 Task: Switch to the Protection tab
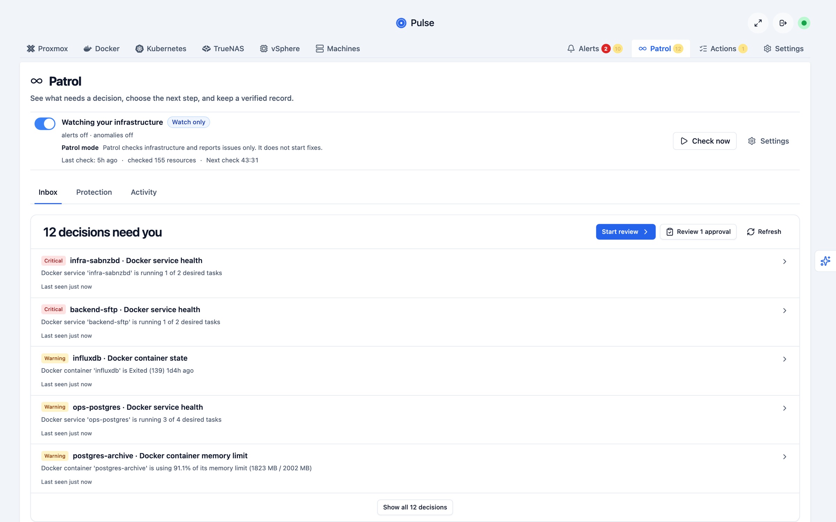tap(94, 192)
